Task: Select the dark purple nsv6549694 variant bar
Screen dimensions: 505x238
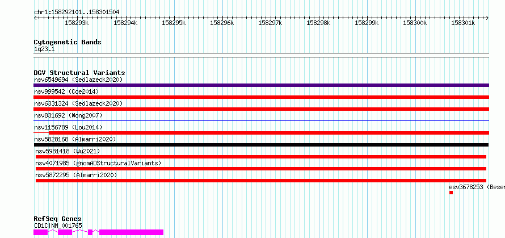Action: click(x=261, y=85)
